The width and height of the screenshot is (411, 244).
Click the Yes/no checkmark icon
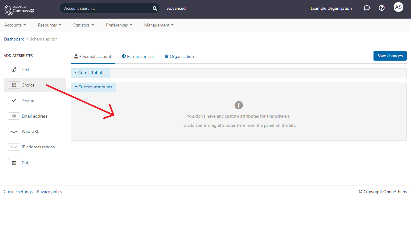pyautogui.click(x=14, y=101)
